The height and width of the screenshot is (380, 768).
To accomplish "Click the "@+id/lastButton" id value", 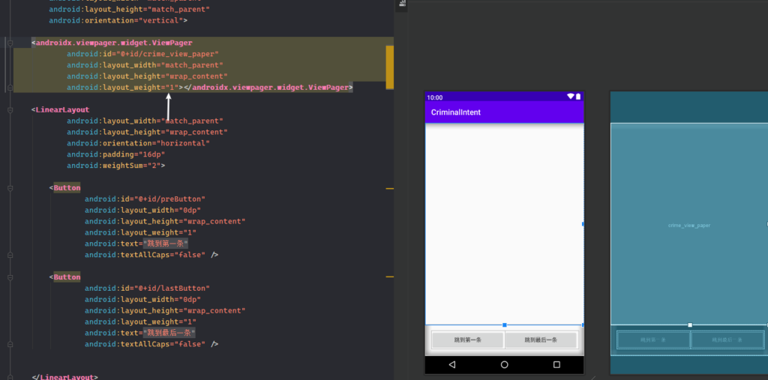I will tap(172, 289).
